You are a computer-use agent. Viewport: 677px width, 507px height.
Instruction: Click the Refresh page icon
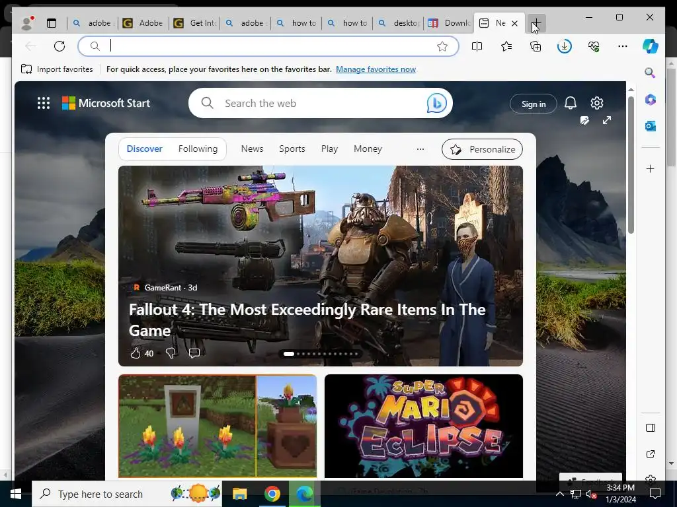(x=60, y=46)
